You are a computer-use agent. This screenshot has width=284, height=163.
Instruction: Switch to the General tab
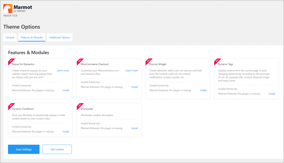point(10,38)
